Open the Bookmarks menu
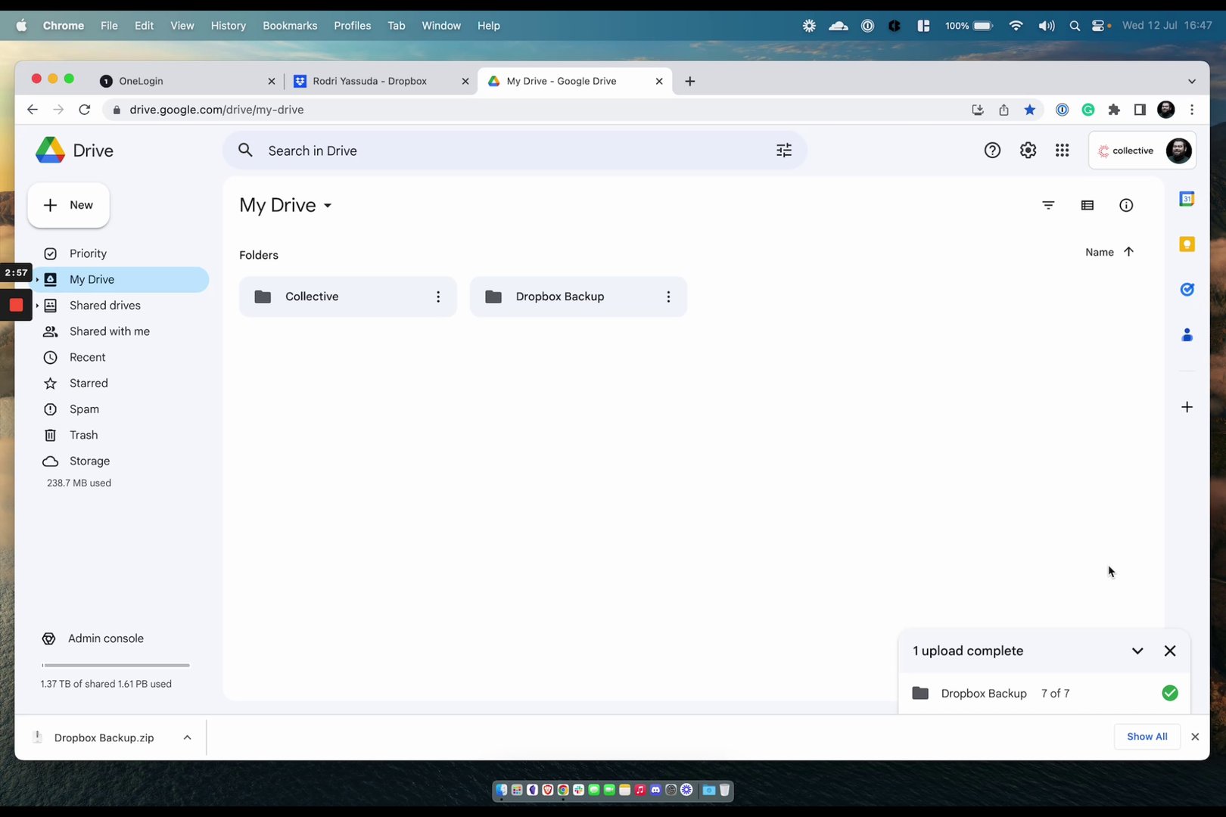This screenshot has width=1226, height=817. tap(290, 26)
